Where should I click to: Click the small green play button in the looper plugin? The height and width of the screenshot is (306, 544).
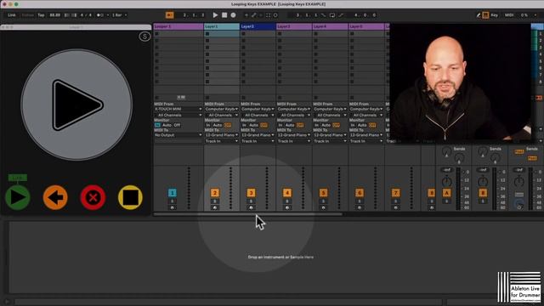point(17,197)
